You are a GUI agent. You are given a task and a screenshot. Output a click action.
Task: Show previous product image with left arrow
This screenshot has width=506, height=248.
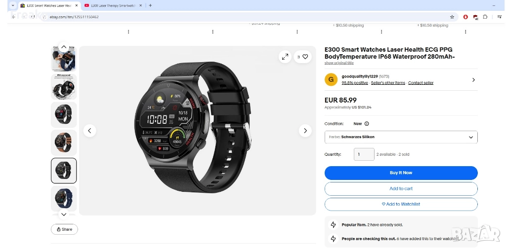click(x=90, y=131)
